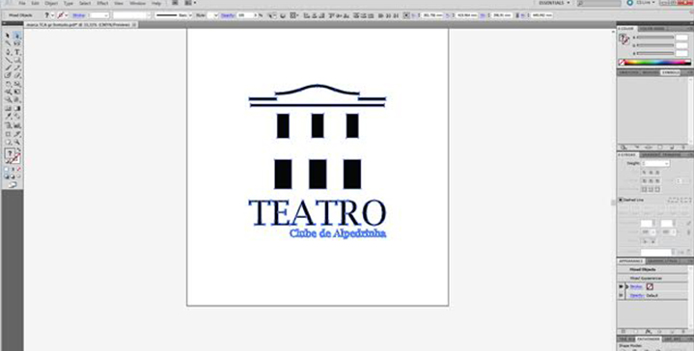
Task: Open the graphic Style dropdown
Action: click(x=215, y=14)
